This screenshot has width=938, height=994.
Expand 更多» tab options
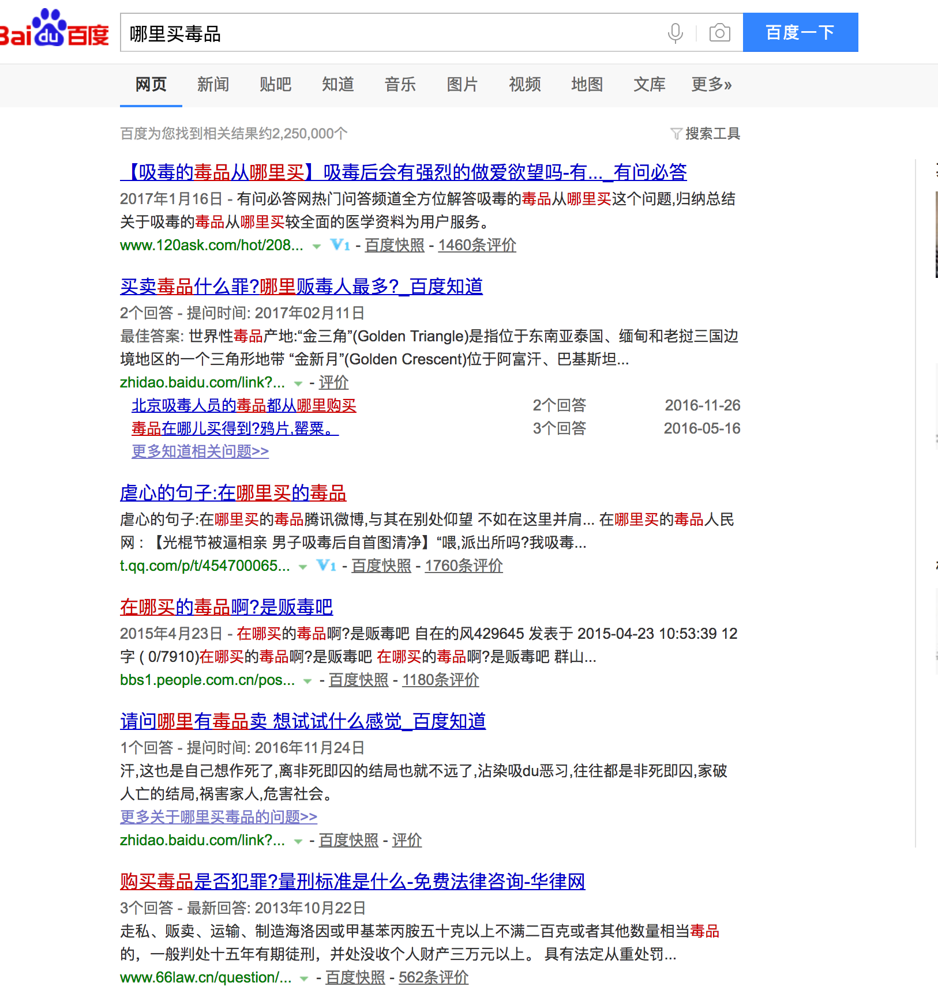[711, 85]
